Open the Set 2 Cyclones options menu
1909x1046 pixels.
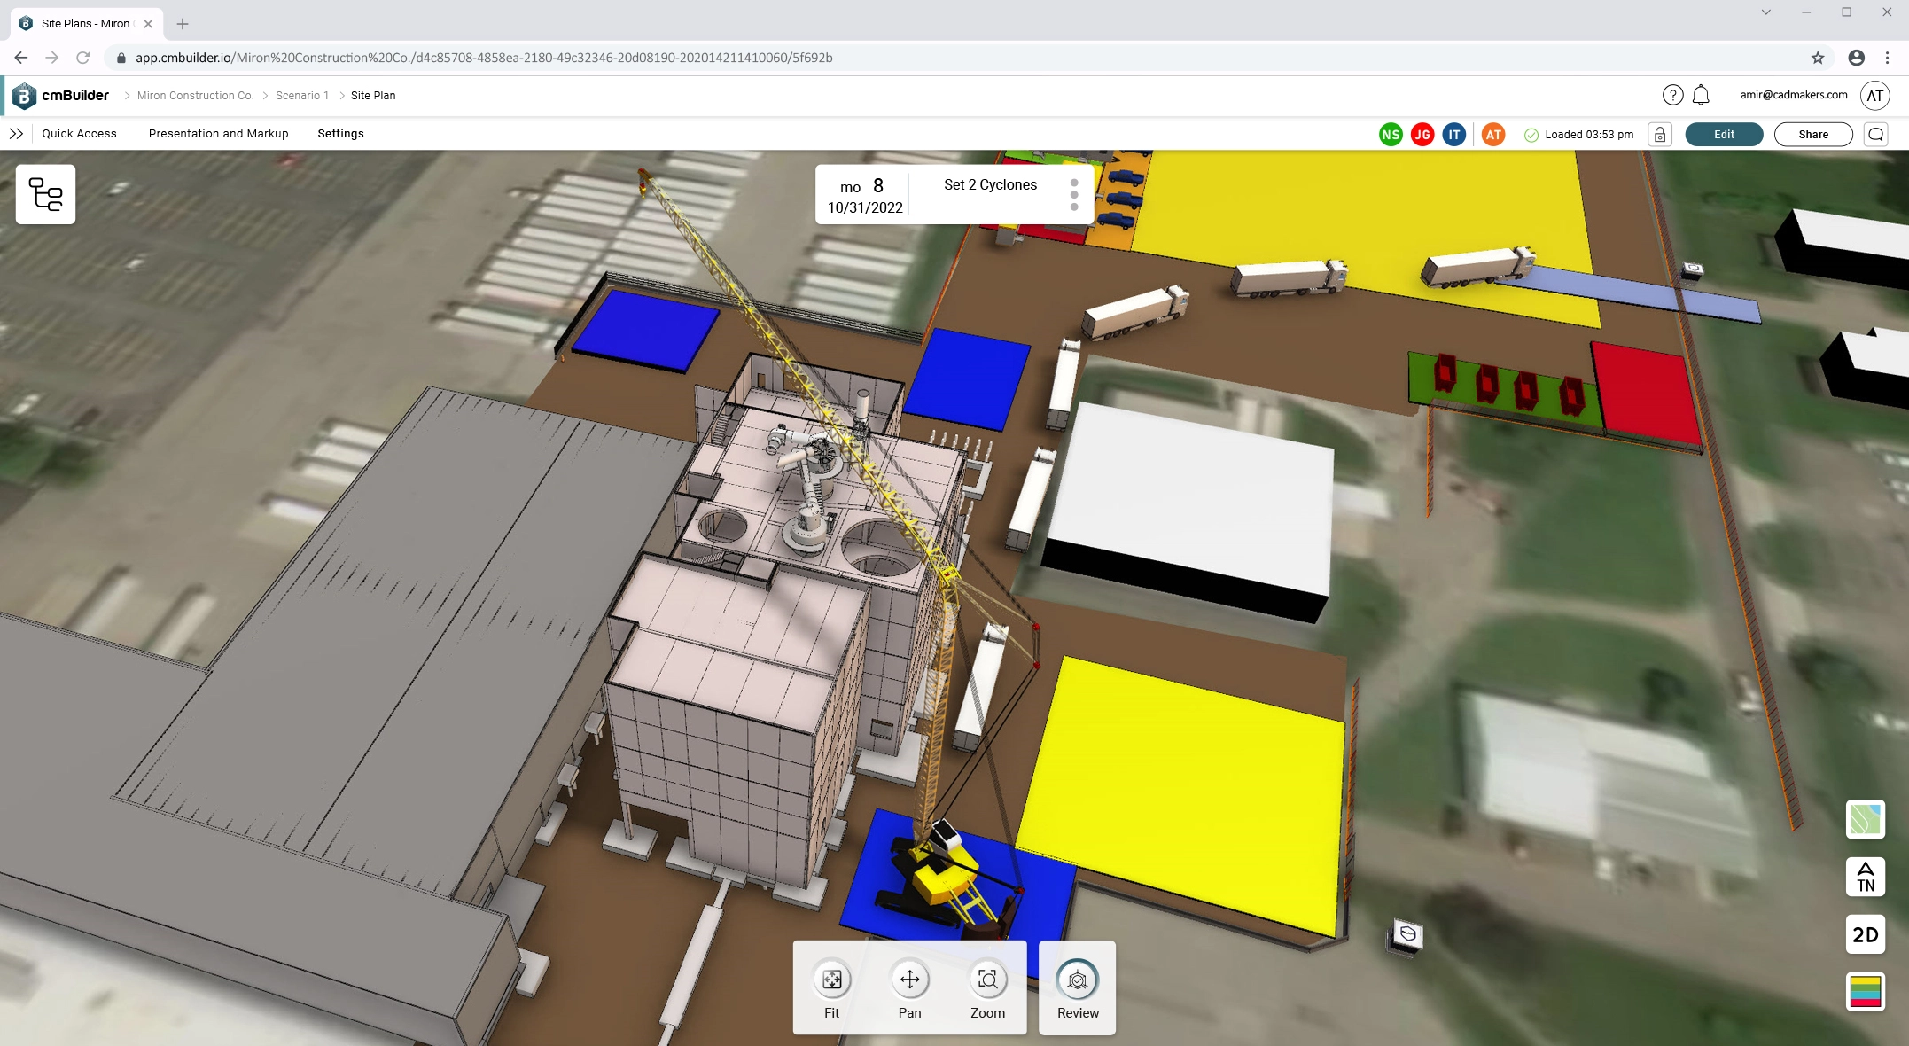1074,194
